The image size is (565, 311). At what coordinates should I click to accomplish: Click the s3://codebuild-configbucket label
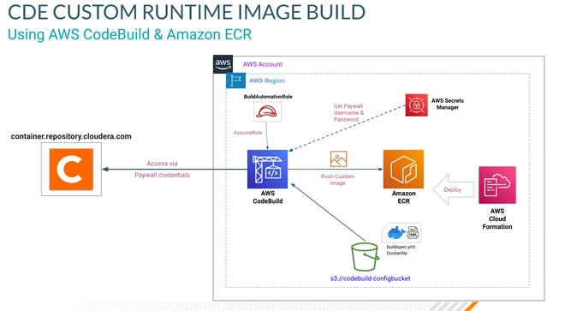click(370, 278)
